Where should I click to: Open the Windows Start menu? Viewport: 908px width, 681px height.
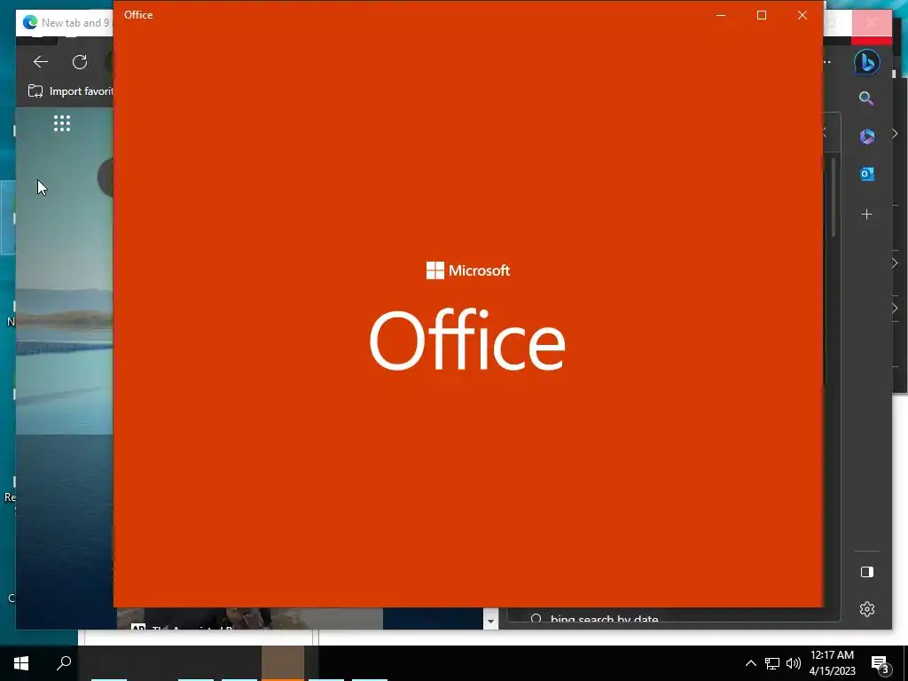coord(21,663)
